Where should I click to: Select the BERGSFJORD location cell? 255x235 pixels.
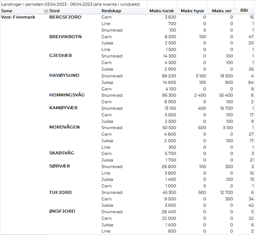(65, 17)
